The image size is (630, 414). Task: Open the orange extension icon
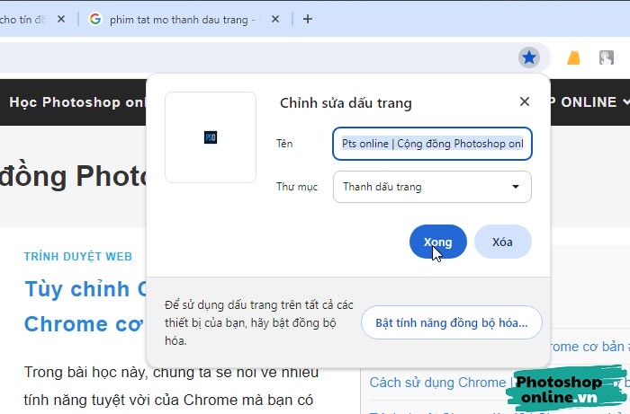(x=573, y=57)
